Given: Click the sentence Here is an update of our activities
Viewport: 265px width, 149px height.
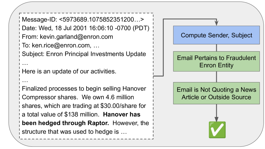Looking at the screenshot, I should point(69,71).
